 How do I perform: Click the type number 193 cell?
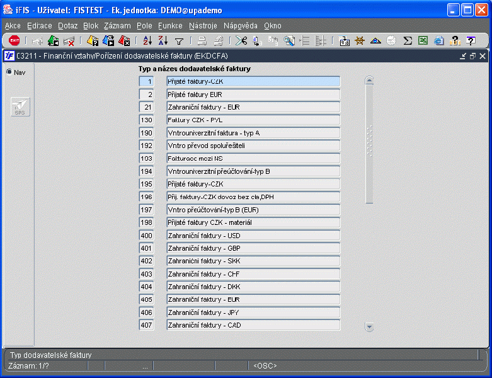(x=147, y=158)
